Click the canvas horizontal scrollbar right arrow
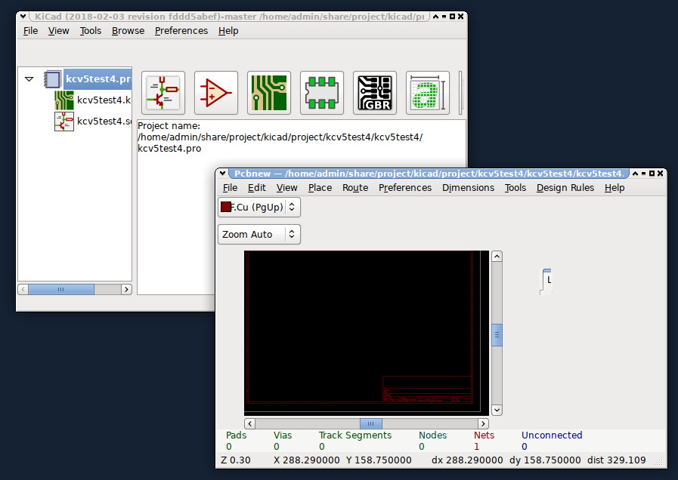 tap(484, 423)
